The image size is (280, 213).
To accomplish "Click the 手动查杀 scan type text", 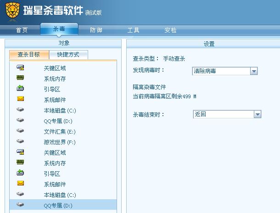I will pos(174,59).
